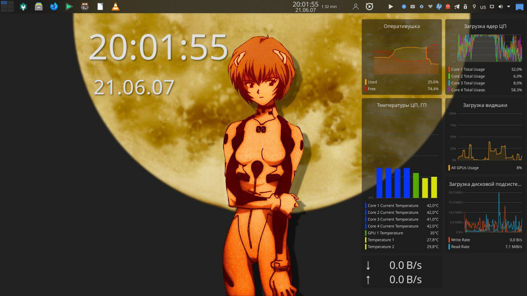This screenshot has width=527, height=296.
Task: Launch VLC media player
Action: tap(116, 7)
